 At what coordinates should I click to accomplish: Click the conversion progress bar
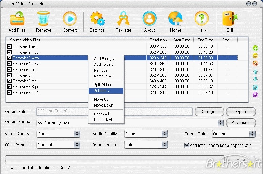pos(115,160)
